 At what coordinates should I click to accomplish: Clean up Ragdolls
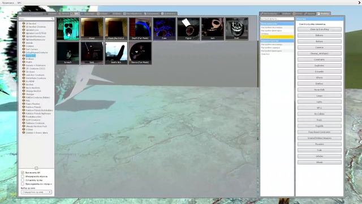[x=319, y=126]
